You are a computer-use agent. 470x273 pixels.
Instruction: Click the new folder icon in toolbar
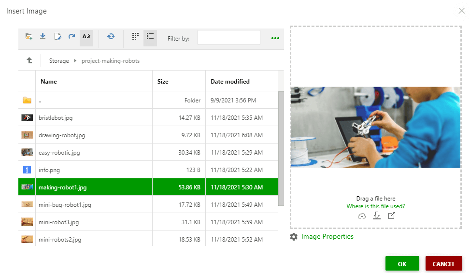click(x=29, y=37)
